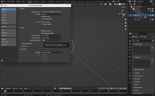Open the viewport Options dropdown
This screenshot has width=155, height=96.
pyautogui.click(x=124, y=7)
